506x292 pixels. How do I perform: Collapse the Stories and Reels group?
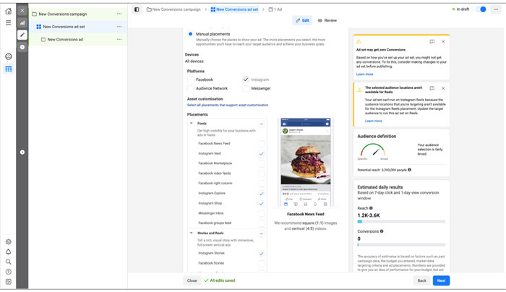tap(192, 233)
